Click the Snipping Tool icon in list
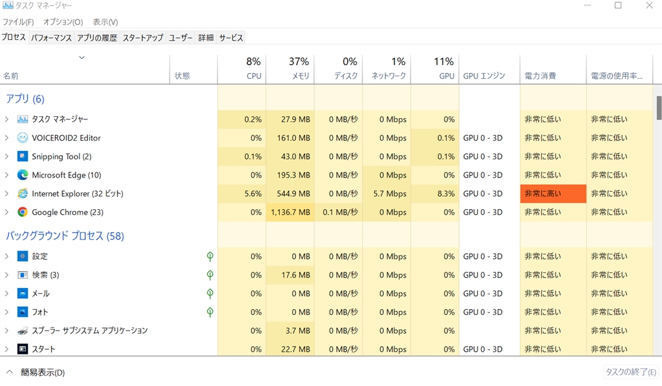 click(x=23, y=157)
